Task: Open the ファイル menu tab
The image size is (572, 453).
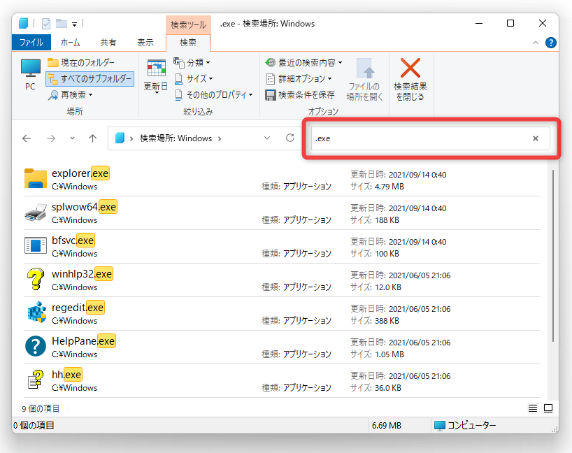Action: 31,43
